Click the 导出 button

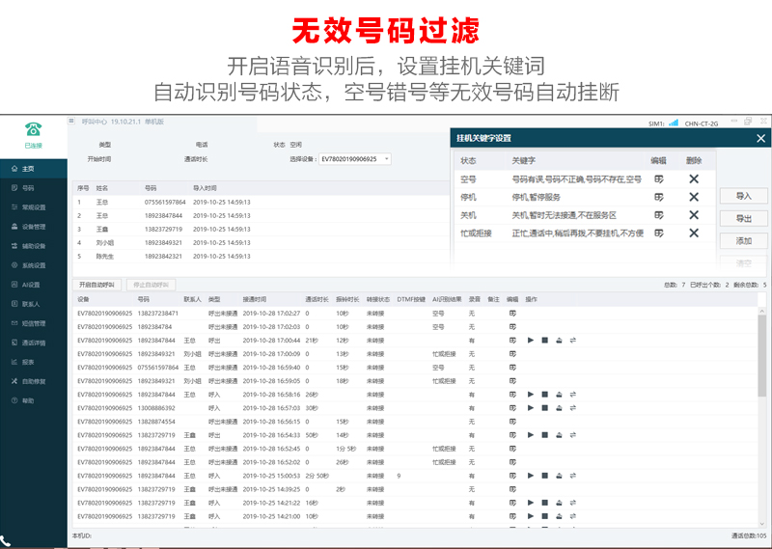click(743, 218)
